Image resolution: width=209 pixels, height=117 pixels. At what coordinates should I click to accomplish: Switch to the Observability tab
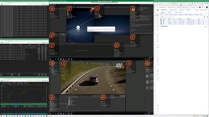170,12
